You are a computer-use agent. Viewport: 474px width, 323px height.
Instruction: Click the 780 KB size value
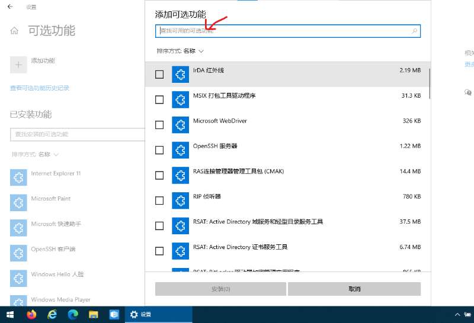pyautogui.click(x=411, y=196)
